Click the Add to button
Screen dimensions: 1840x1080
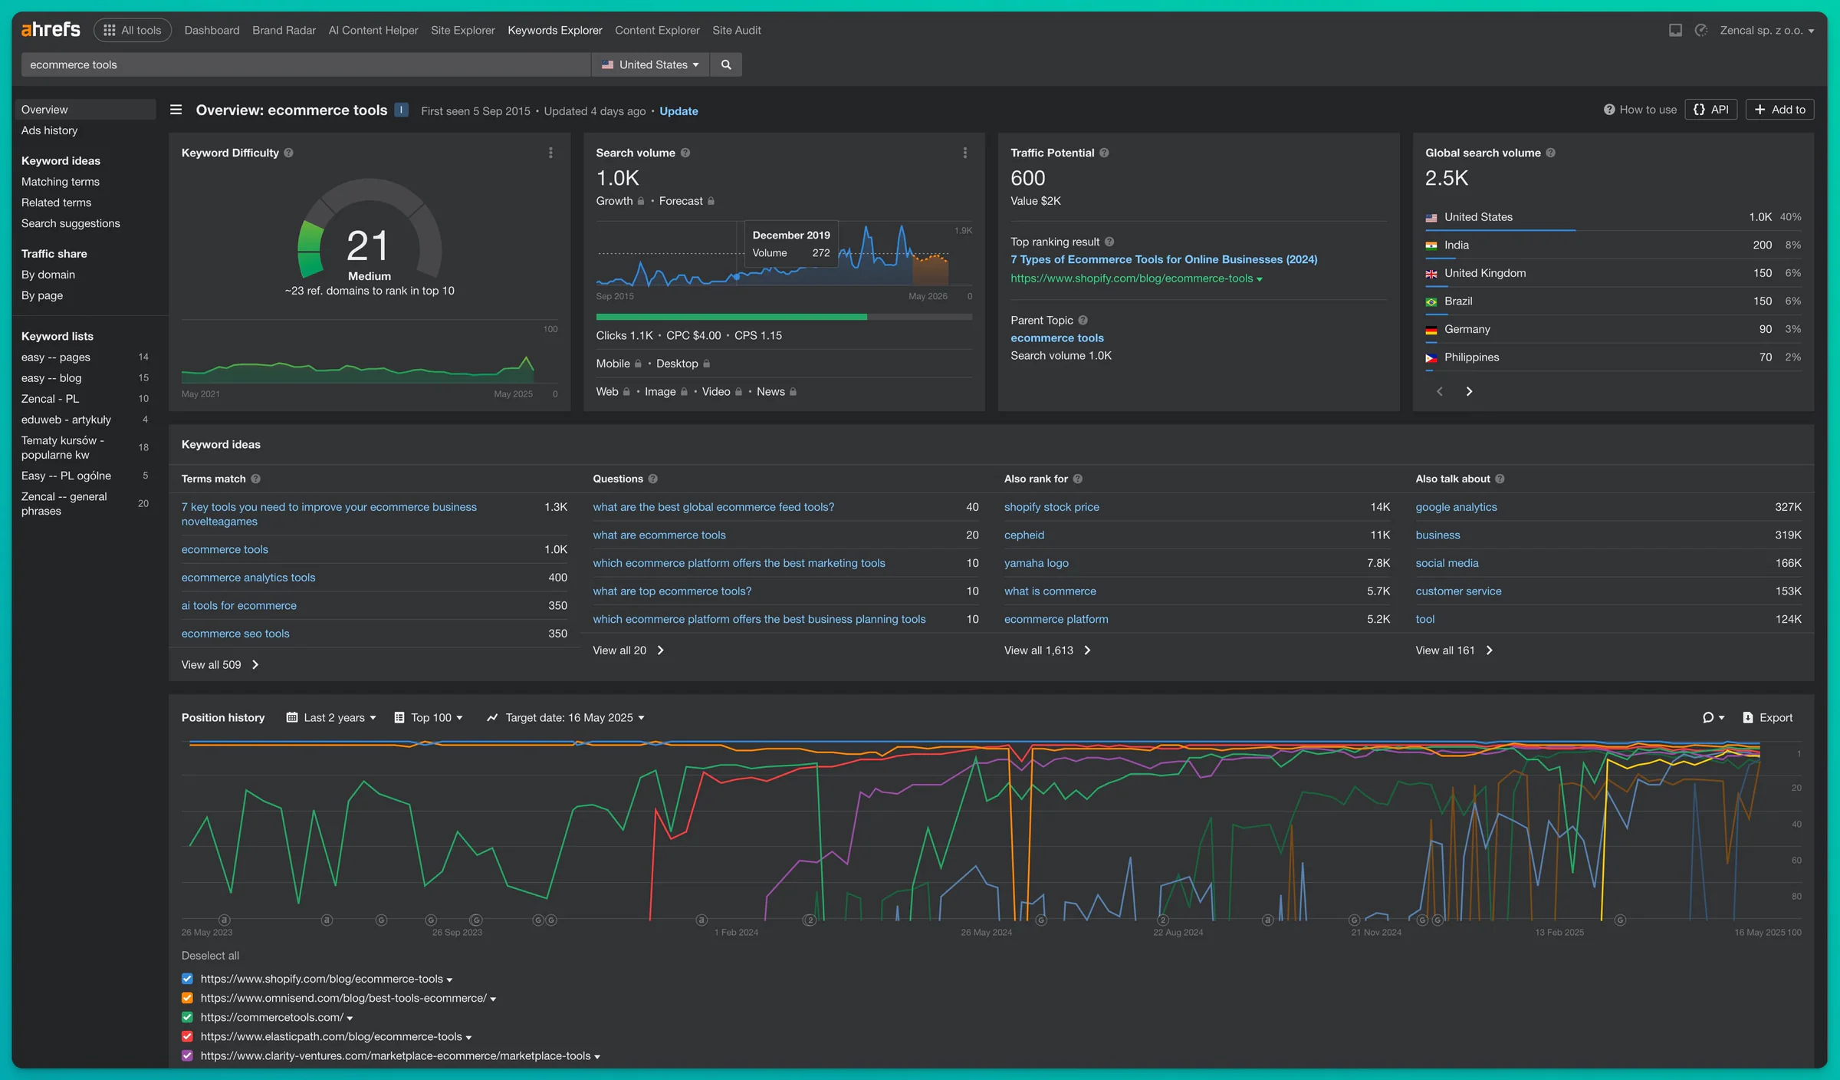click(1780, 110)
